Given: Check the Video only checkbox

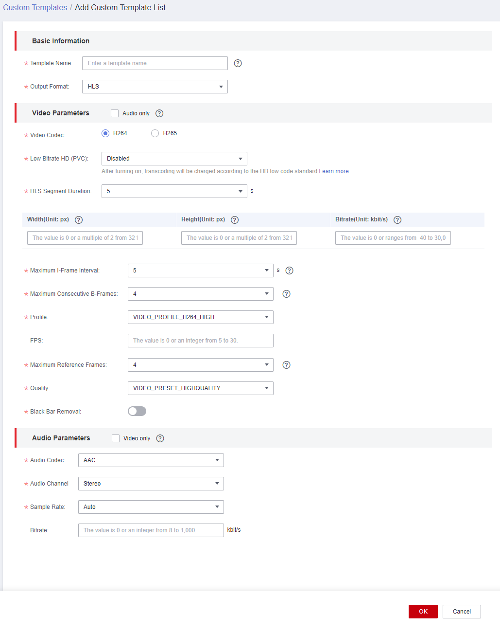Looking at the screenshot, I should click(116, 438).
